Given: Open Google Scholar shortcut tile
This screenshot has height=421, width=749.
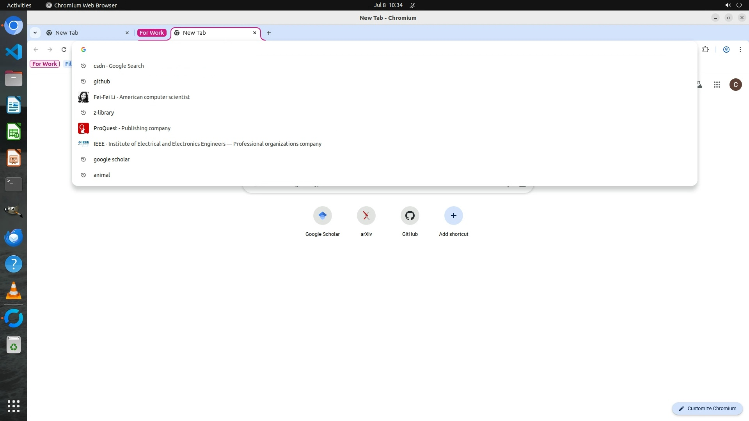Looking at the screenshot, I should coord(322,216).
